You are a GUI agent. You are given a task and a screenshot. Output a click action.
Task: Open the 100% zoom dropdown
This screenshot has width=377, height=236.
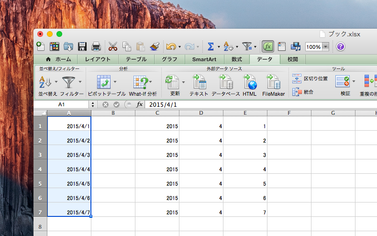[x=325, y=46]
